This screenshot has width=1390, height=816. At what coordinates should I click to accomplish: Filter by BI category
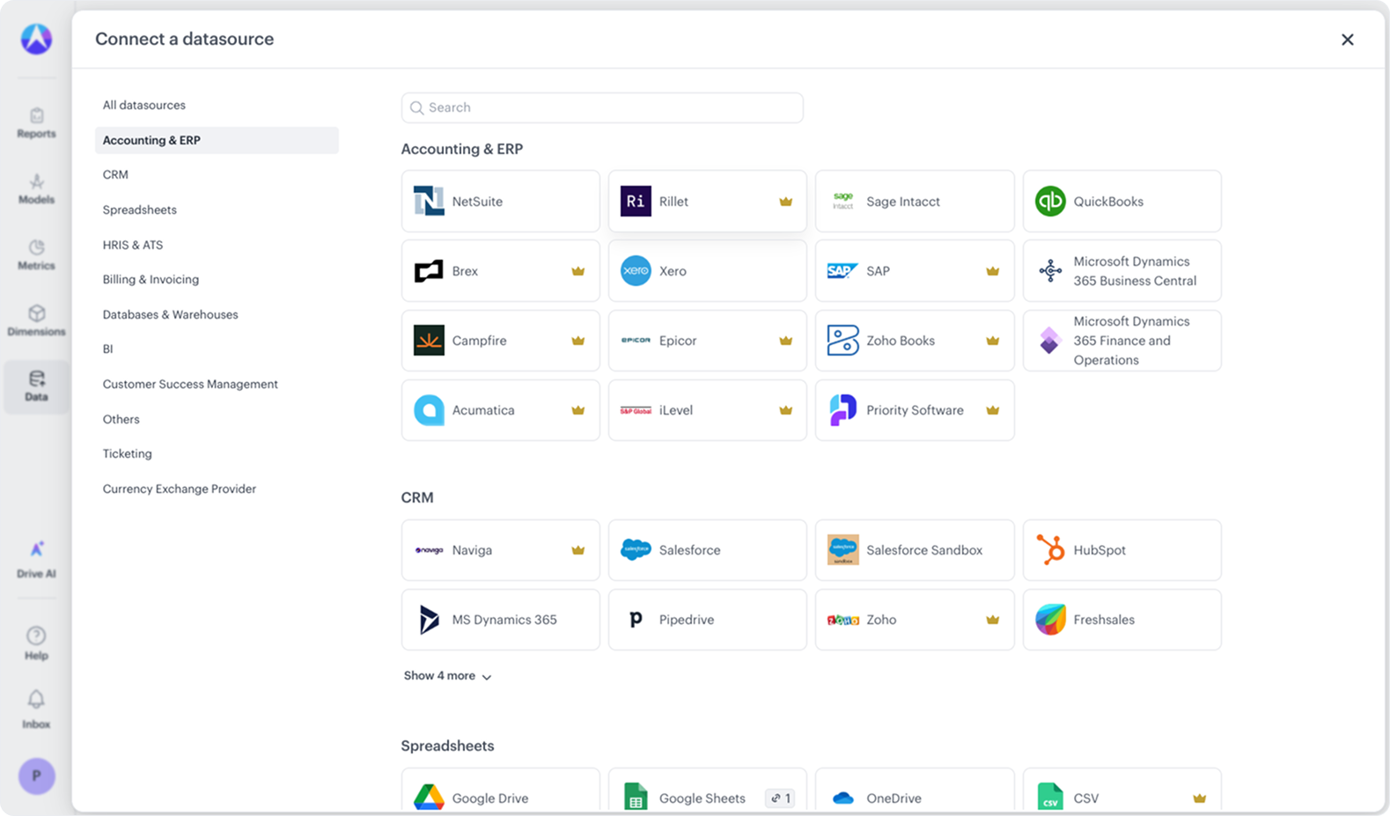pos(217,349)
